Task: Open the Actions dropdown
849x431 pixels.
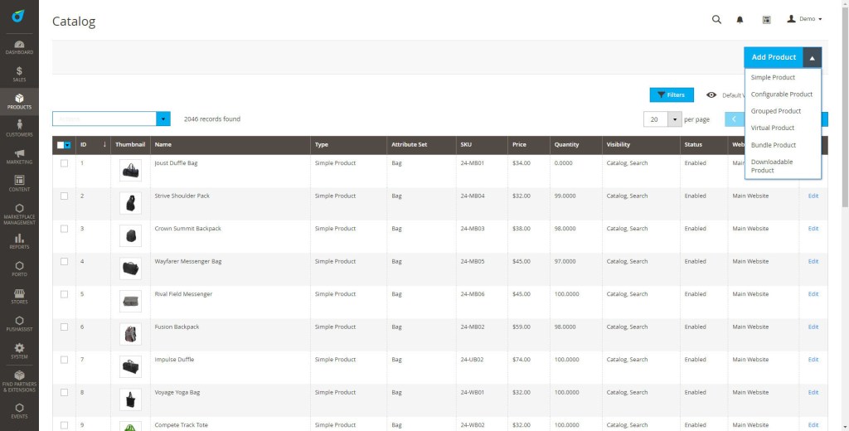Action: pyautogui.click(x=111, y=119)
